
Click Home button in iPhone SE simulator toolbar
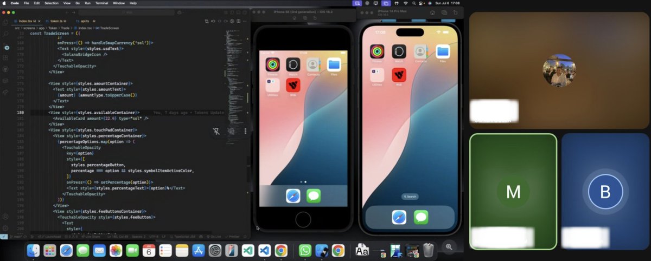(x=293, y=18)
